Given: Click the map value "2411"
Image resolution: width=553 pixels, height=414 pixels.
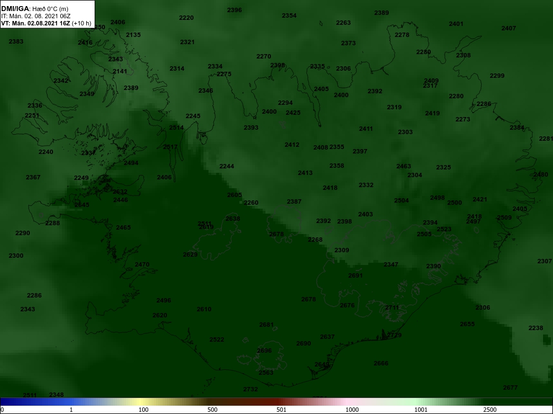Looking at the screenshot, I should click(366, 129).
